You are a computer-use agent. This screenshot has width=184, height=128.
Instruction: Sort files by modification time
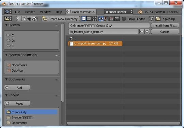(x=111, y=19)
